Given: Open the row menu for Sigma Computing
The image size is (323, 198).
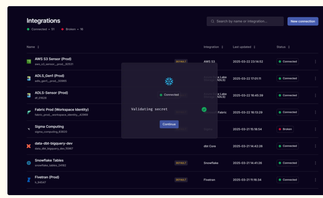Looking at the screenshot, I should [315, 129].
